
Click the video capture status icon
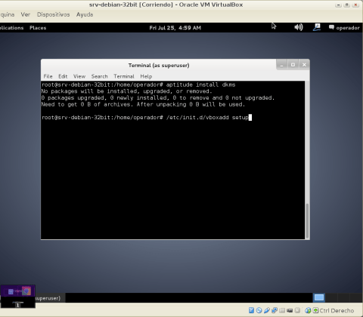point(290,310)
